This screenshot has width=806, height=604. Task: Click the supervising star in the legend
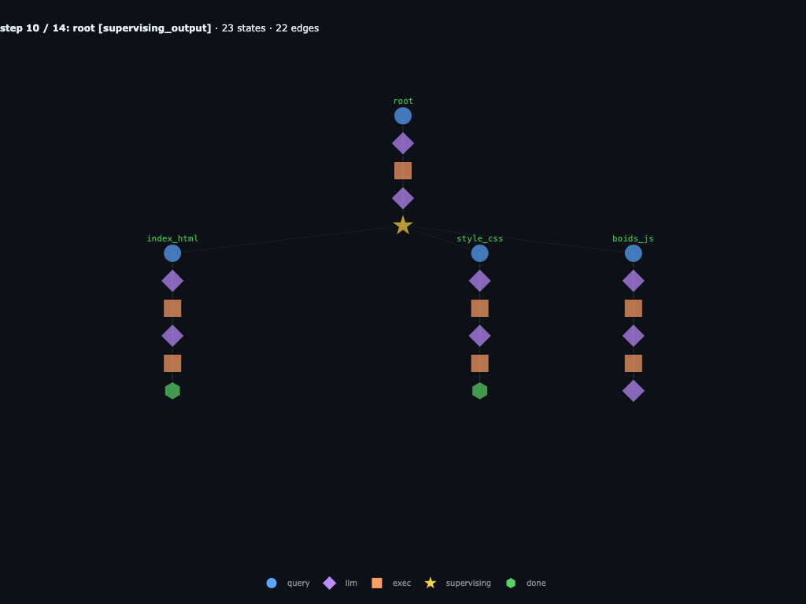click(x=431, y=583)
